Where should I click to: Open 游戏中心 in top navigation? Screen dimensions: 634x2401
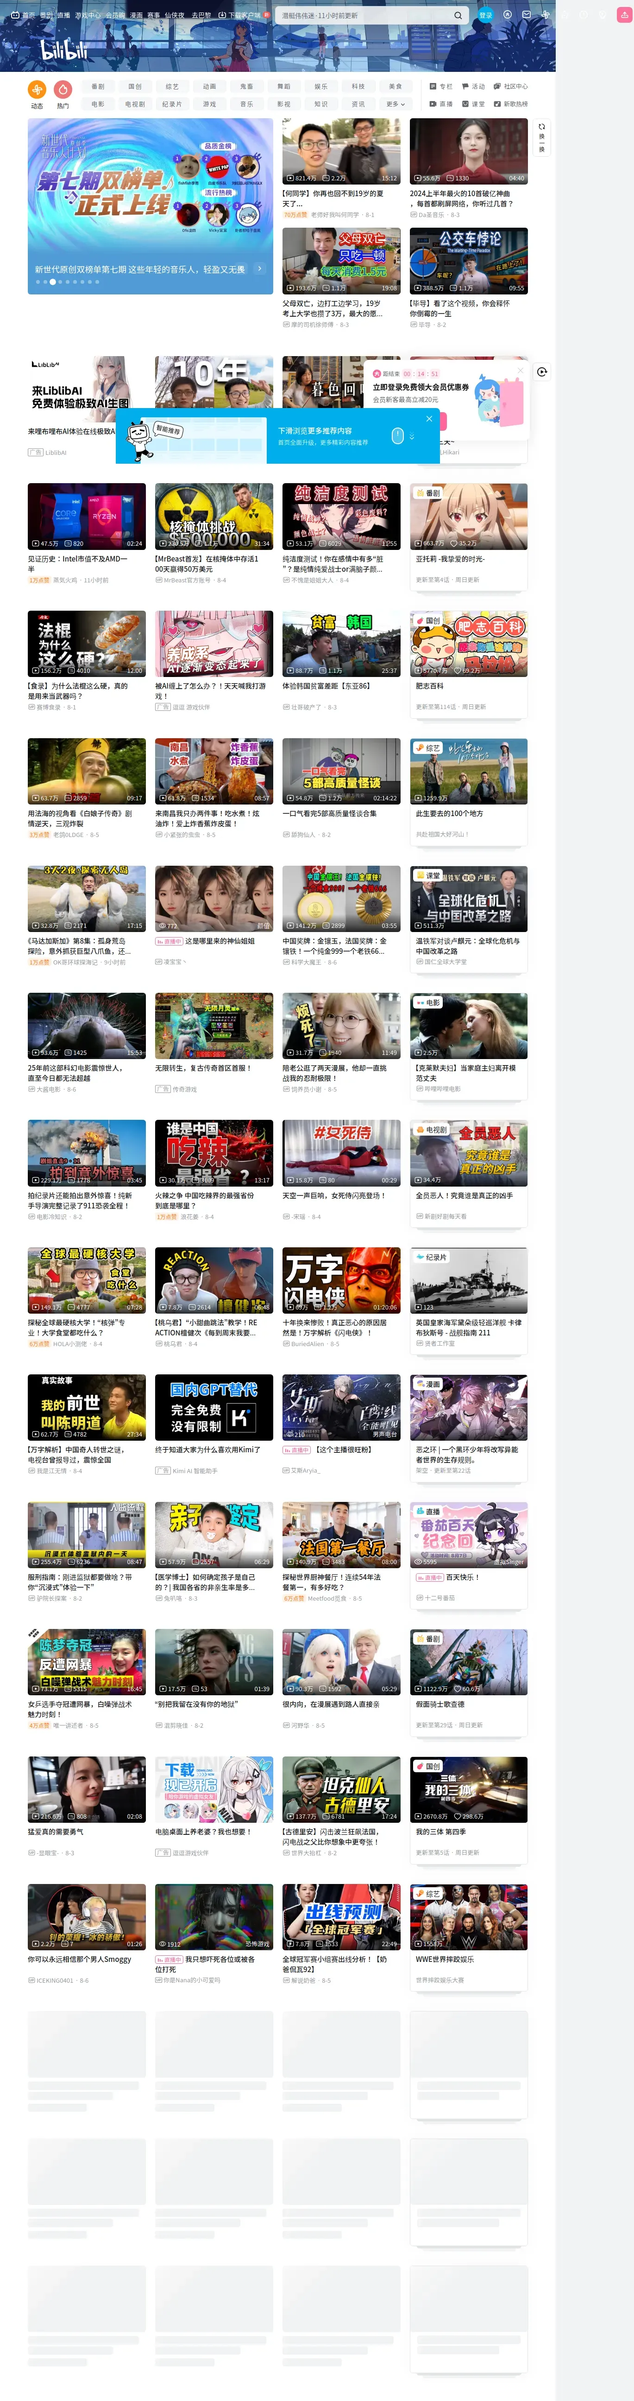pyautogui.click(x=88, y=15)
